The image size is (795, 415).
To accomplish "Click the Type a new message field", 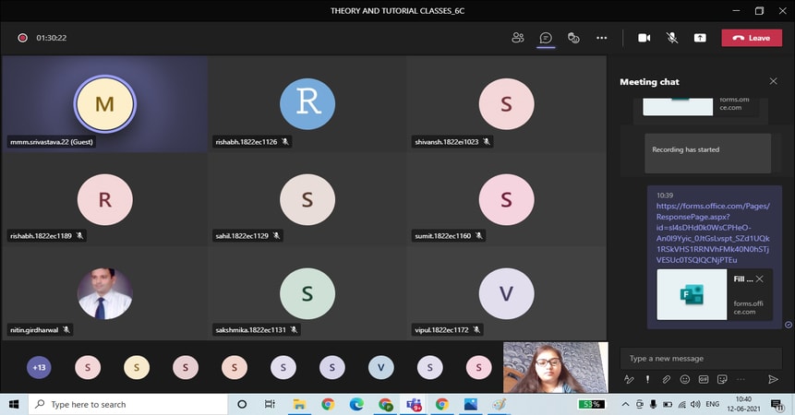I will tap(700, 358).
